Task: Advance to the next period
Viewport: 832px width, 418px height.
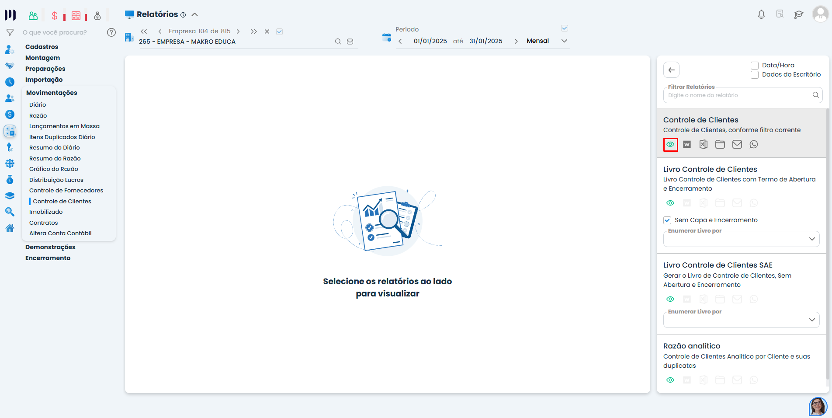Action: pos(516,42)
